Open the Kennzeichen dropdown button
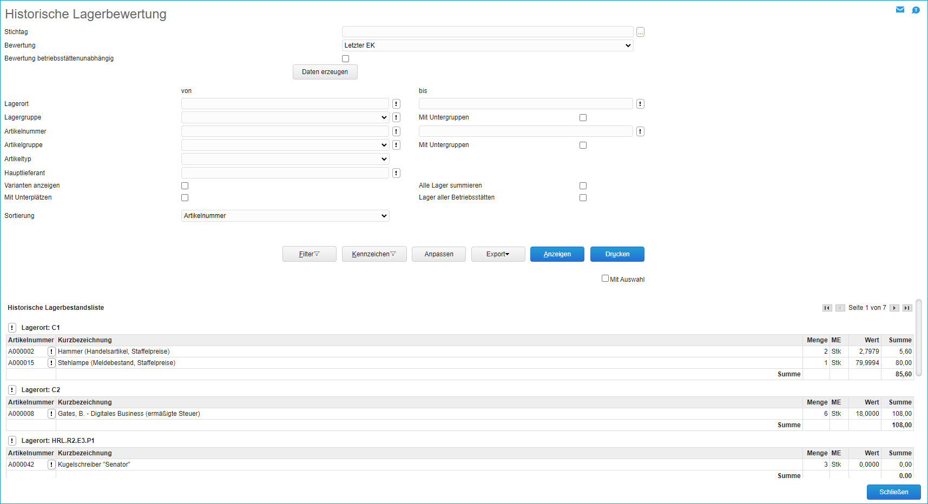This screenshot has width=928, height=504. pos(374,254)
